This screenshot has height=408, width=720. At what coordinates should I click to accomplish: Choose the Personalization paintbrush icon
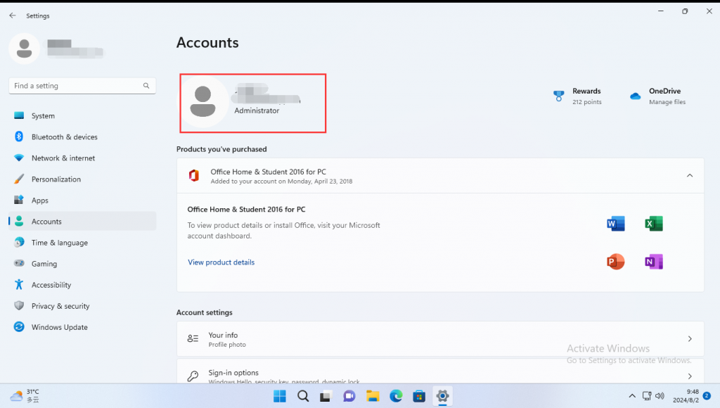click(19, 179)
